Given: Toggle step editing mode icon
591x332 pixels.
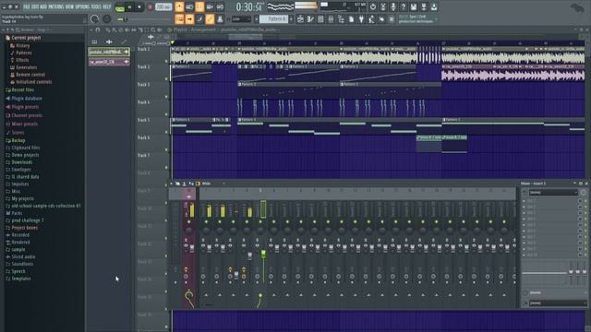Looking at the screenshot, I should click(199, 19).
